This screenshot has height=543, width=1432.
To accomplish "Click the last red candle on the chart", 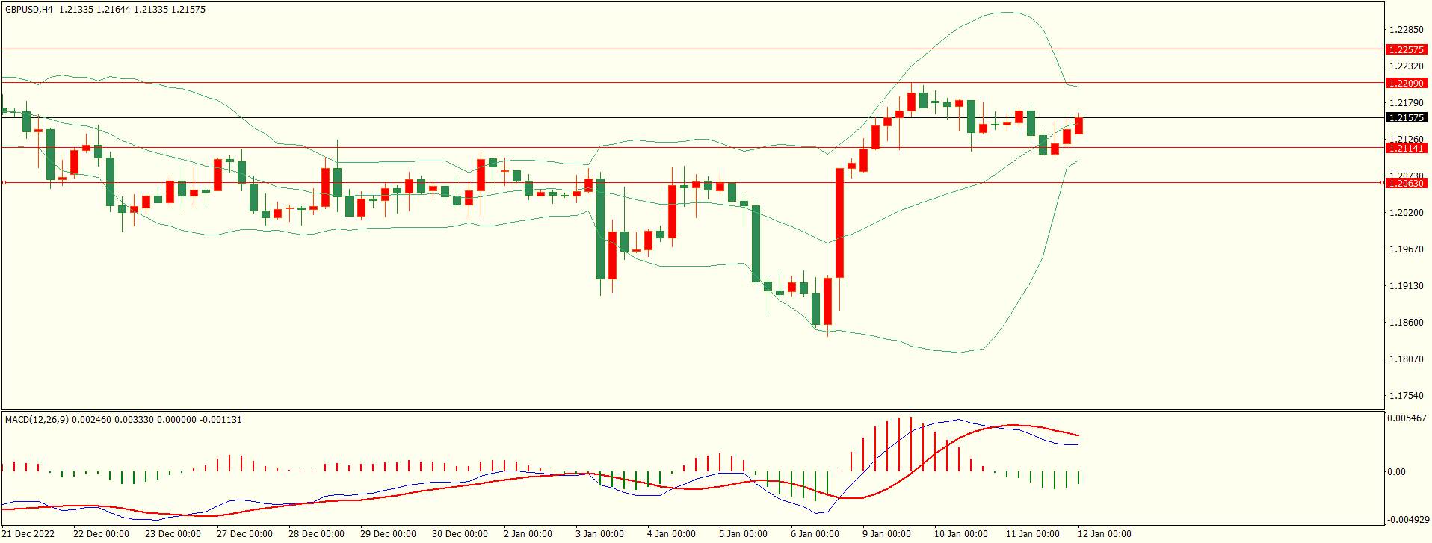I will pyautogui.click(x=1078, y=126).
